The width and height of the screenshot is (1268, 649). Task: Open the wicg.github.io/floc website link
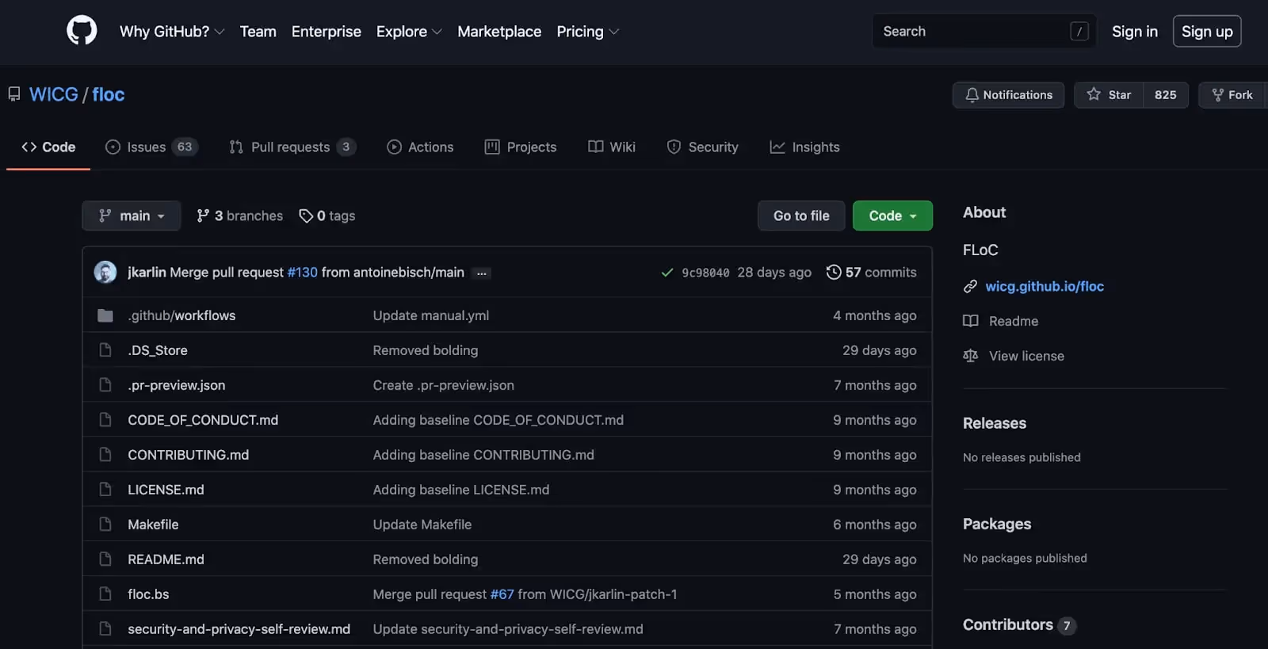click(x=1045, y=286)
